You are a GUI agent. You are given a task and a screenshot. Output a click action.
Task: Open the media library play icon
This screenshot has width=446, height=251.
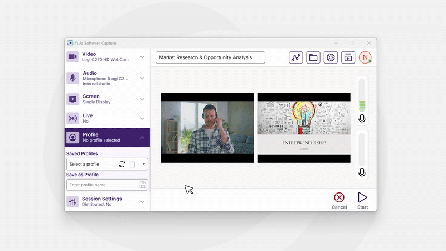(x=348, y=57)
